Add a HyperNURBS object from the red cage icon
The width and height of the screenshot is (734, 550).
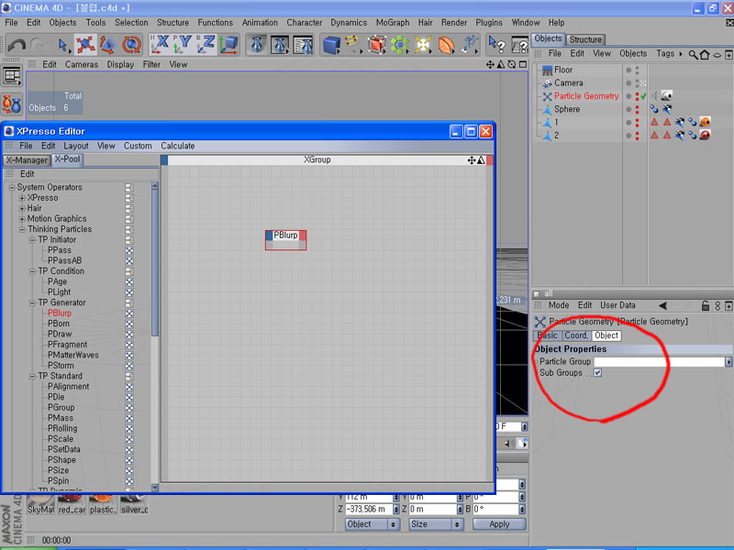click(376, 45)
